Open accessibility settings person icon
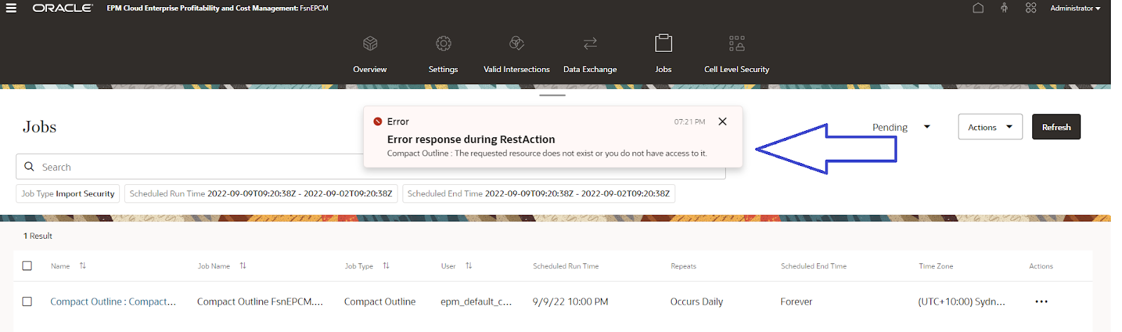Image resolution: width=1122 pixels, height=332 pixels. click(1004, 8)
